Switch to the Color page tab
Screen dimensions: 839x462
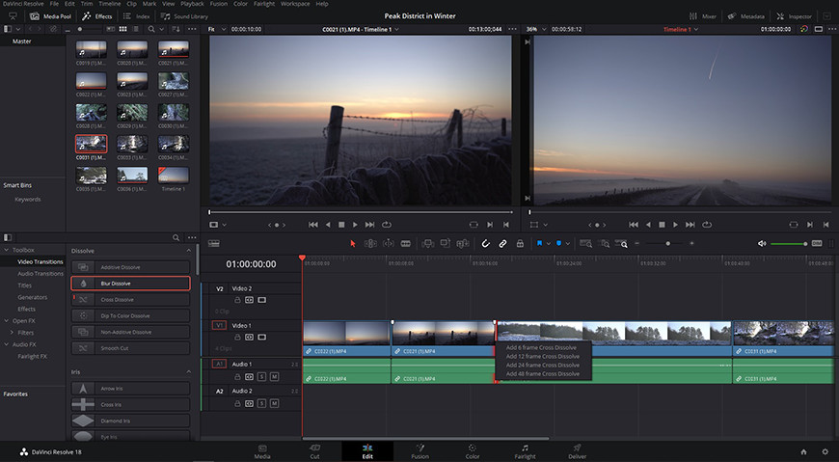tap(473, 451)
